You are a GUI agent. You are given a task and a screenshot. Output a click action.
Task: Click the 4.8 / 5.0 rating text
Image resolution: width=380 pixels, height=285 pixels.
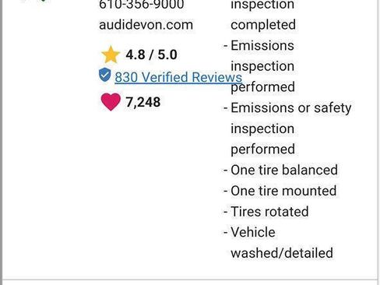[151, 55]
